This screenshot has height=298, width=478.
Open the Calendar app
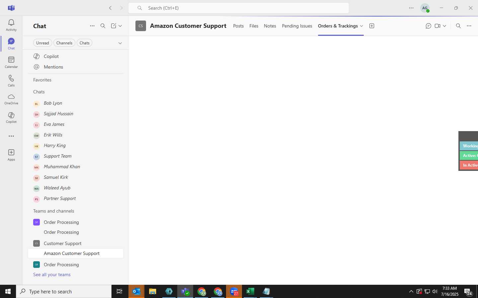pos(11,62)
